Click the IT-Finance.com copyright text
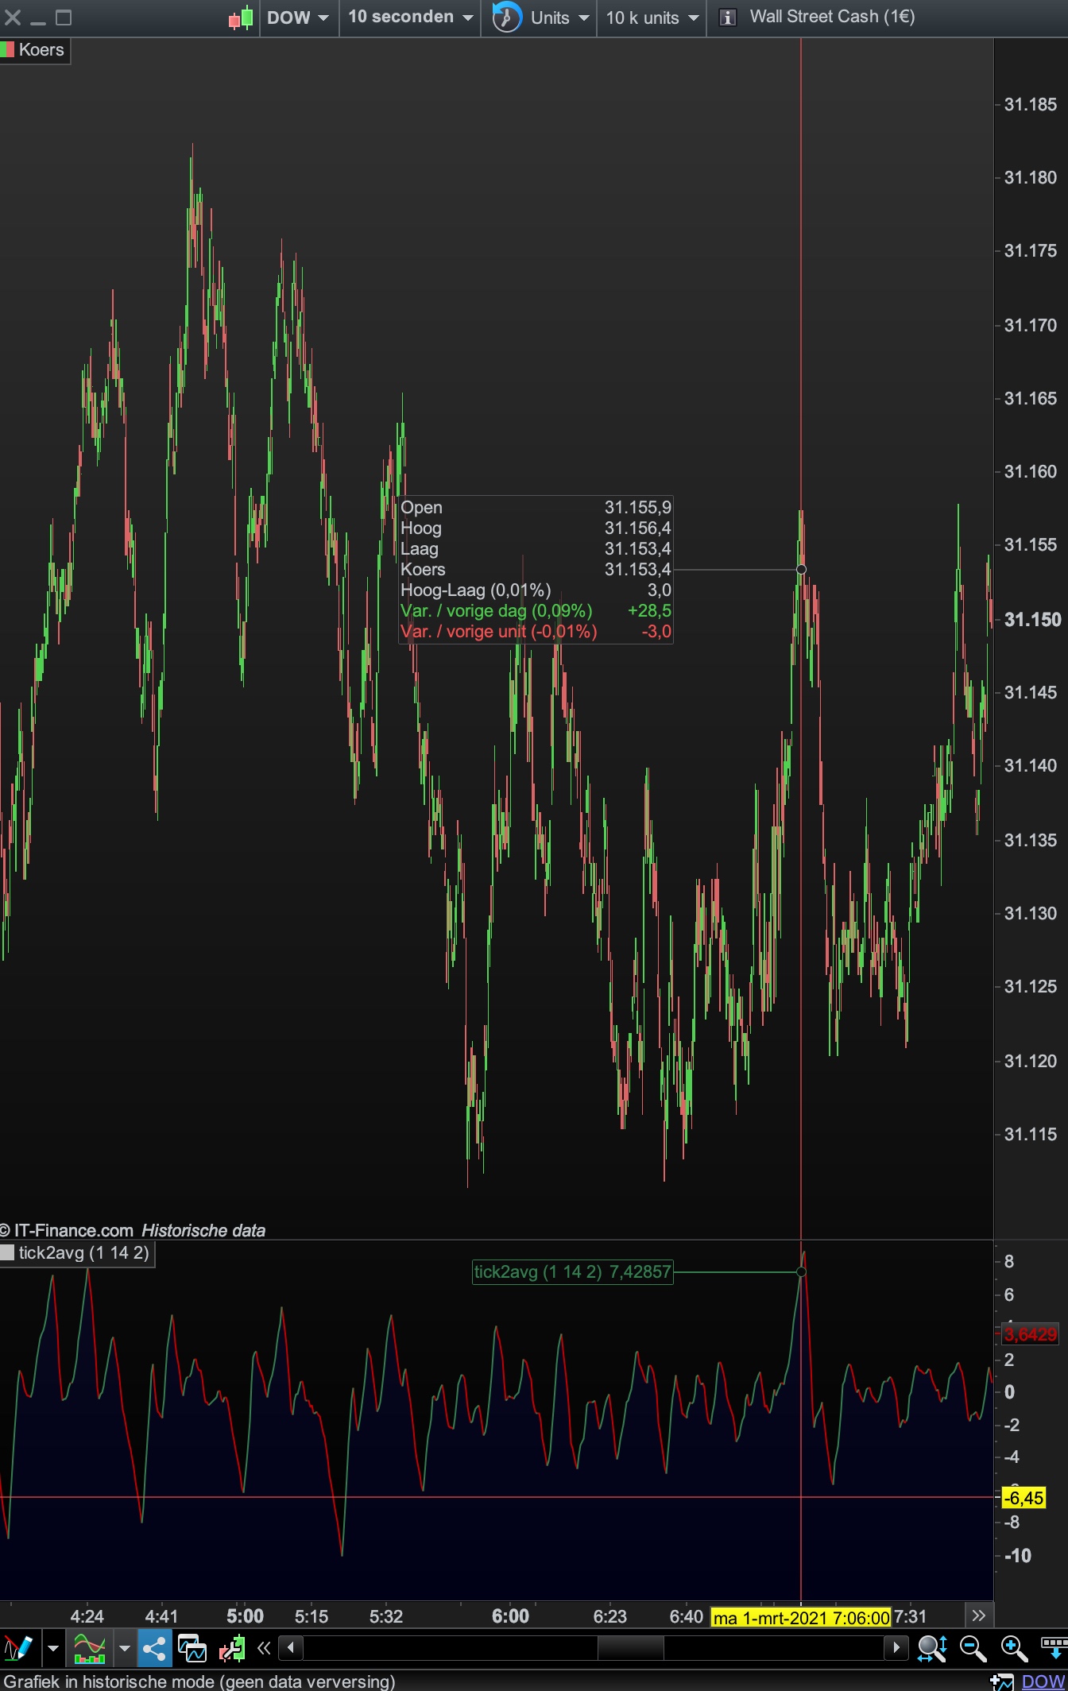Image resolution: width=1068 pixels, height=1691 pixels. (x=67, y=1230)
